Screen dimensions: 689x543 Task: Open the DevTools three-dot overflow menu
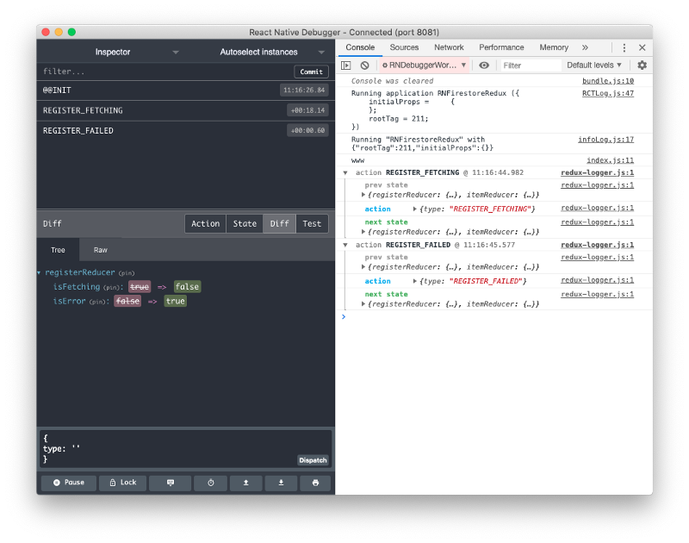(x=624, y=47)
